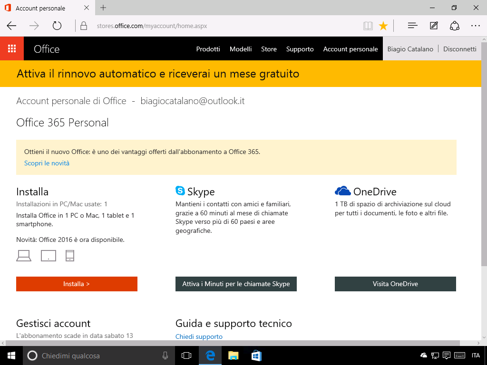
Task: Open File Explorer from taskbar
Action: 233,355
